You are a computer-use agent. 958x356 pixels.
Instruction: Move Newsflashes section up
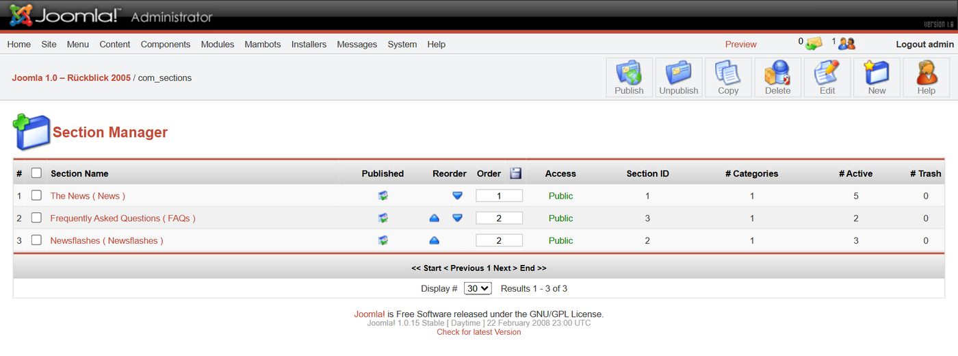point(434,240)
